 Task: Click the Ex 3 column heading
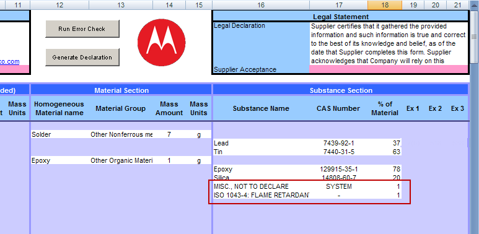click(x=457, y=108)
